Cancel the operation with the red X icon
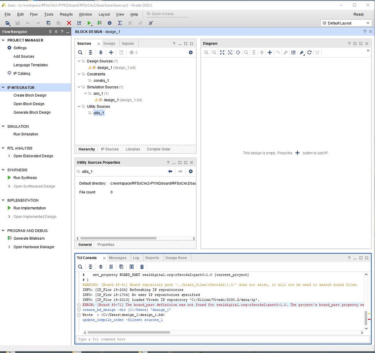The width and height of the screenshot is (375, 353). pos(69,23)
